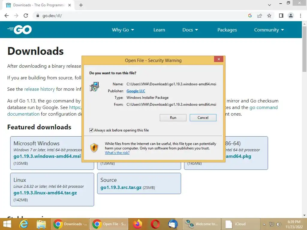The image size is (307, 230).
Task: Click the volume speaker tray icon
Action: pyautogui.click(x=279, y=224)
